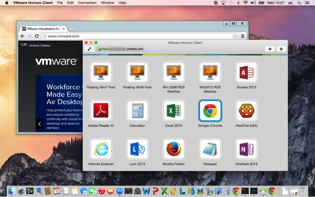Open Mozilla Firefox remote app
The width and height of the screenshot is (315, 197).
click(x=174, y=149)
